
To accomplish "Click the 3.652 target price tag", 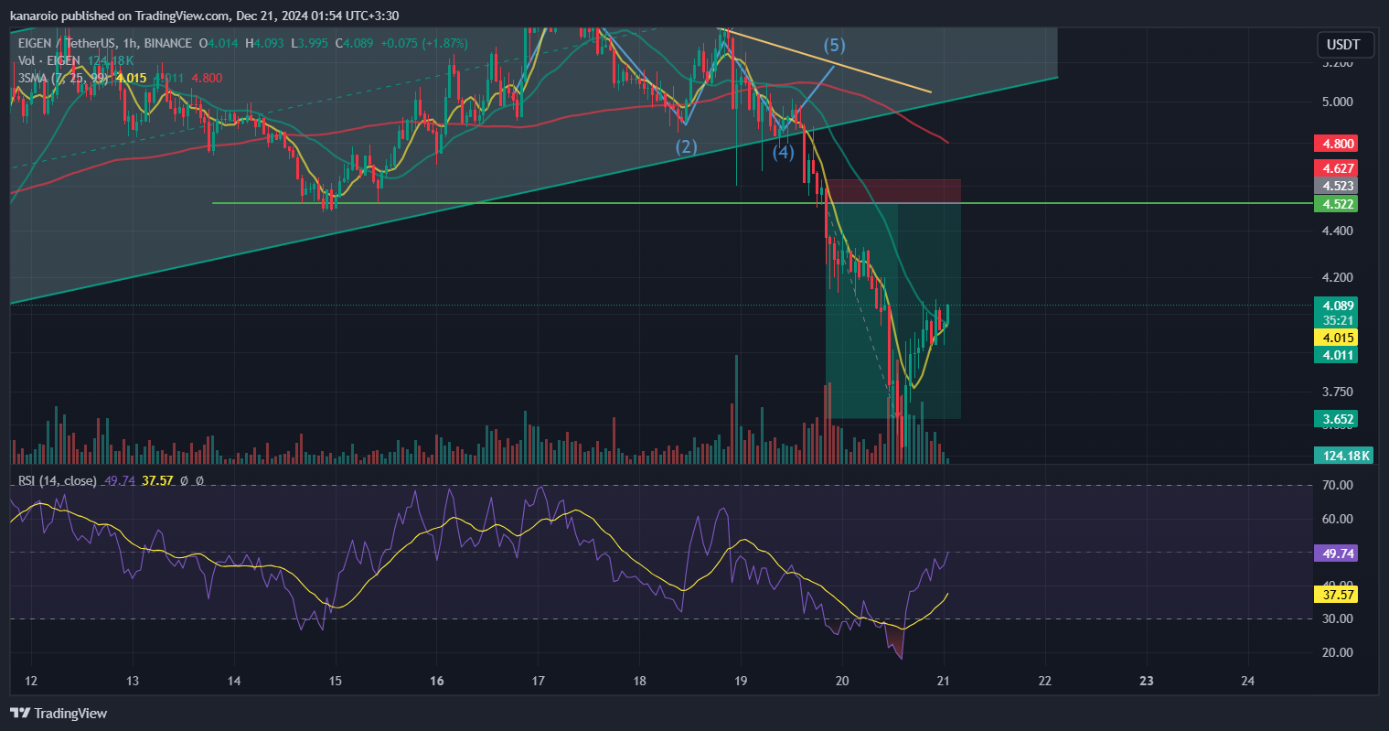I will pos(1335,419).
